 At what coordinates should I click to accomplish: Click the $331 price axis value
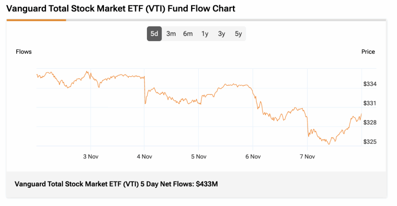[x=370, y=103]
